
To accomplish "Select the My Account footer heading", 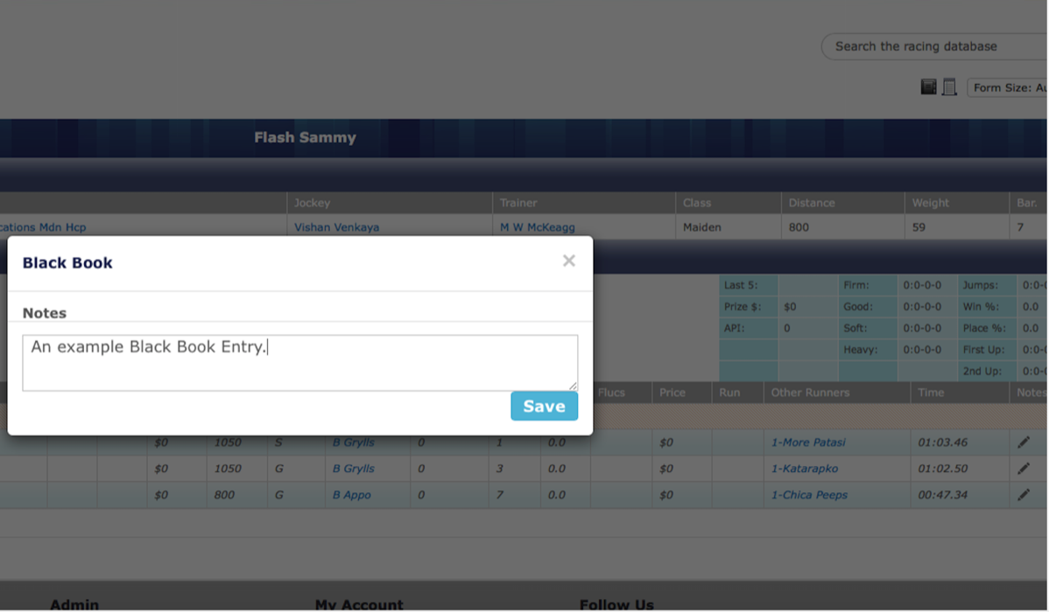I will 359,605.
